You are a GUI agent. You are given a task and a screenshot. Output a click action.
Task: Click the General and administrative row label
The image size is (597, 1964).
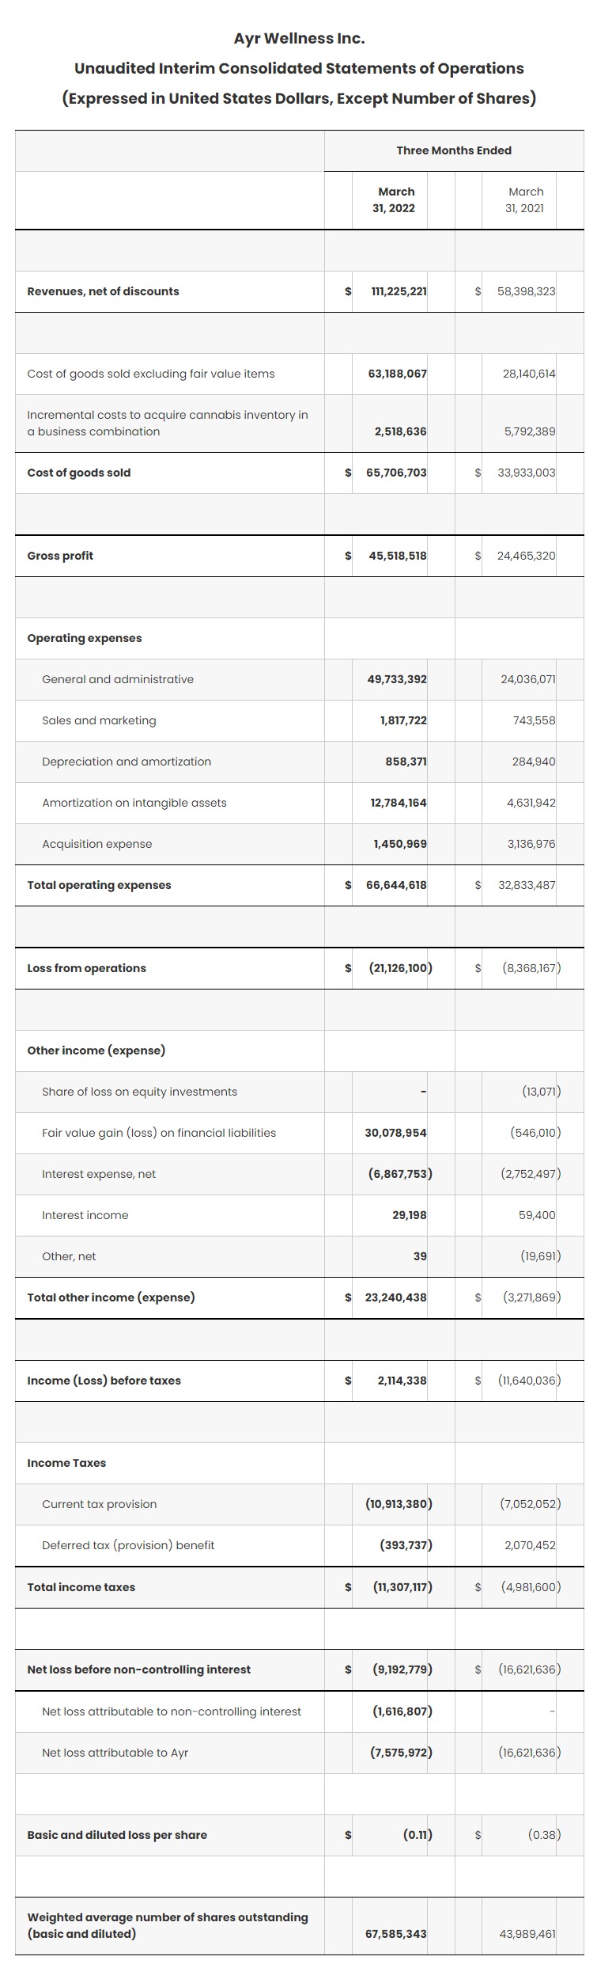(x=118, y=679)
